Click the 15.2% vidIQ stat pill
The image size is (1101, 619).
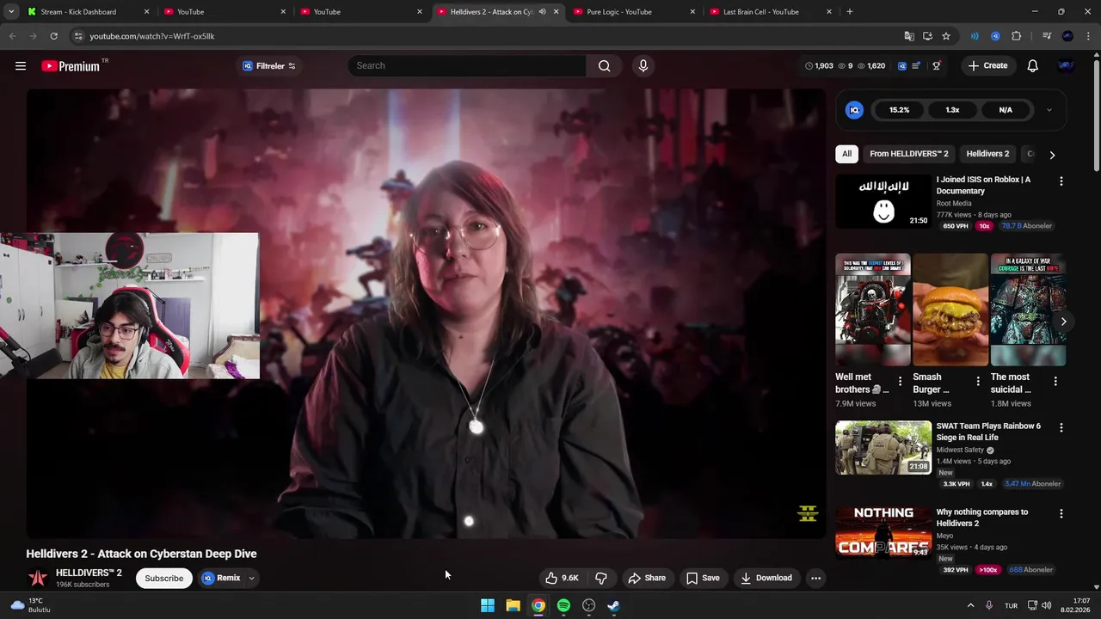[899, 110]
